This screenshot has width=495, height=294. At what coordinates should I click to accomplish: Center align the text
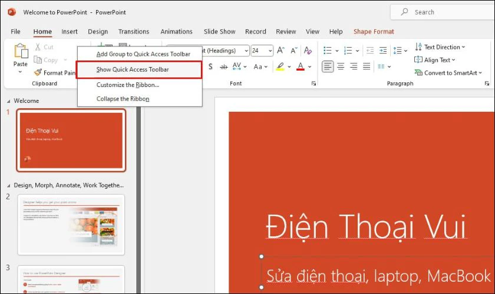341,66
